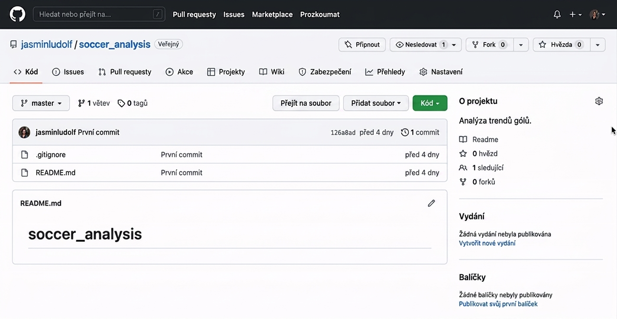Open the arrow dropdown beside the Fork button
Viewport: 617px width, 319px height.
click(521, 45)
